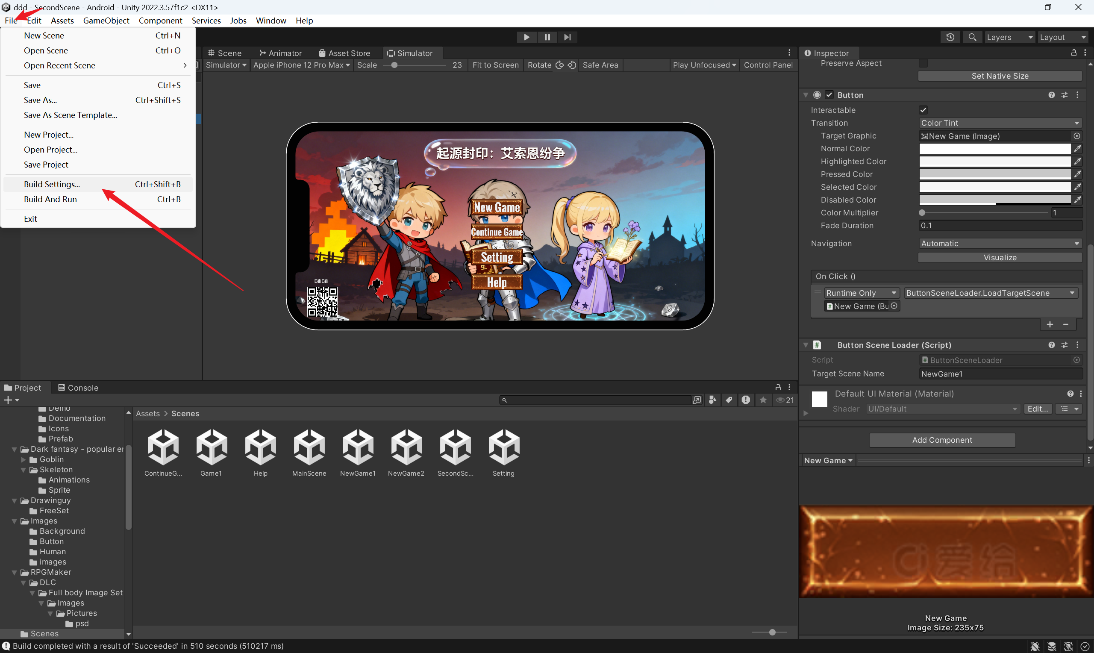Click the Control Panel button

(768, 65)
